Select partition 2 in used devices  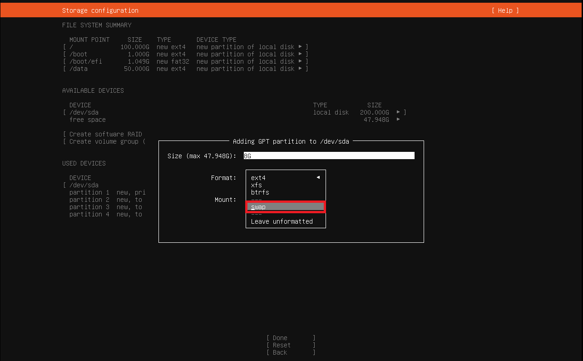tap(105, 200)
